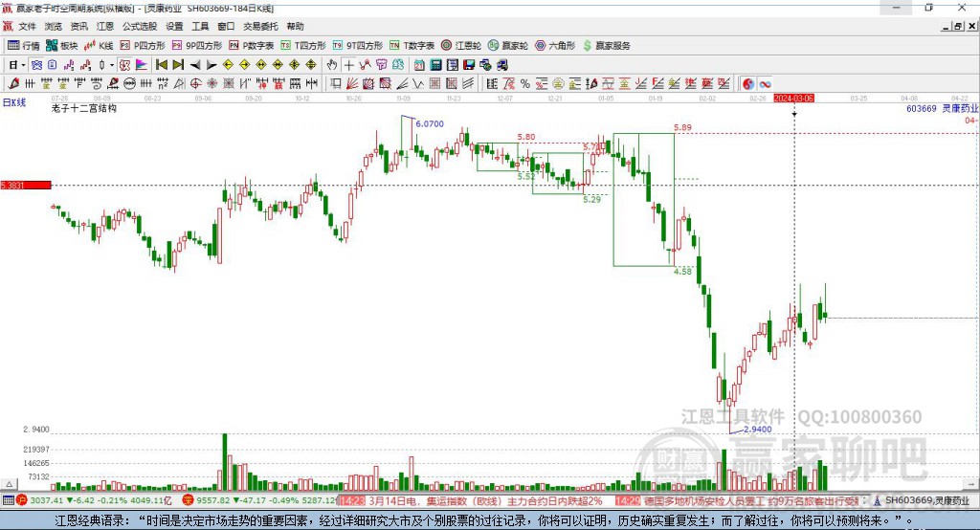Click the 2.9400 low price label

point(758,429)
